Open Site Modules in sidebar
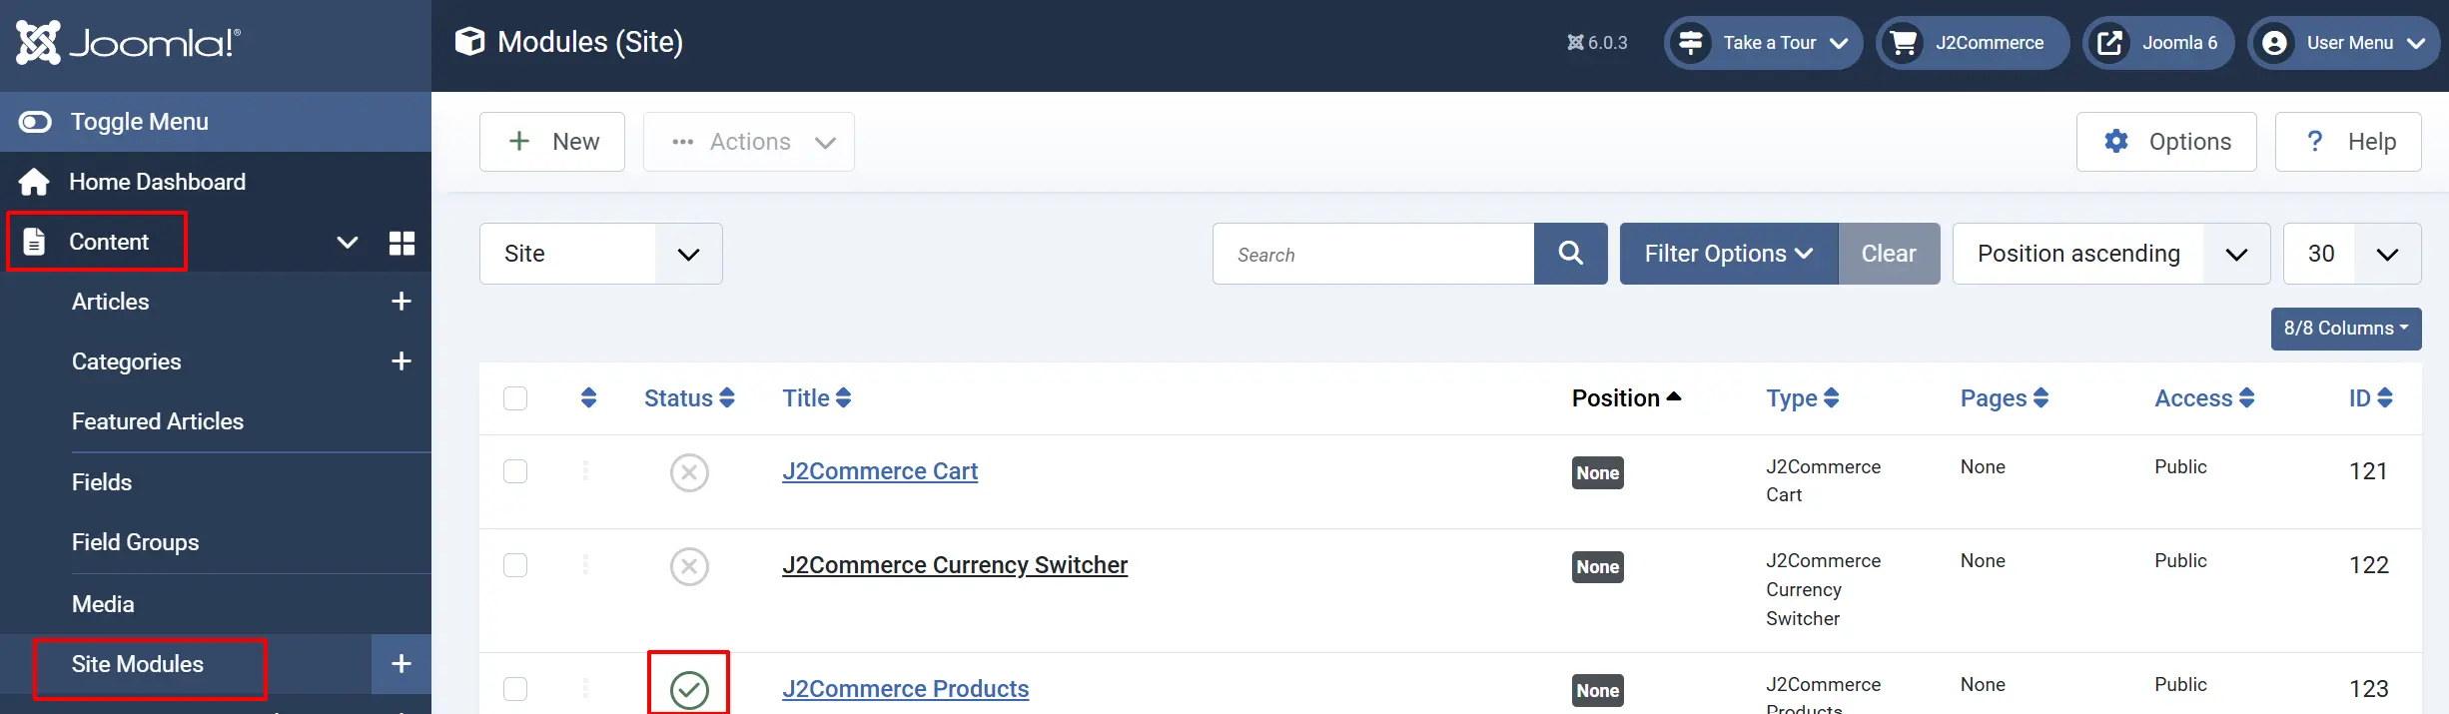The width and height of the screenshot is (2449, 714). pyautogui.click(x=138, y=664)
